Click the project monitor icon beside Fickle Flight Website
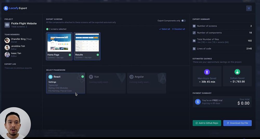 [7, 25]
